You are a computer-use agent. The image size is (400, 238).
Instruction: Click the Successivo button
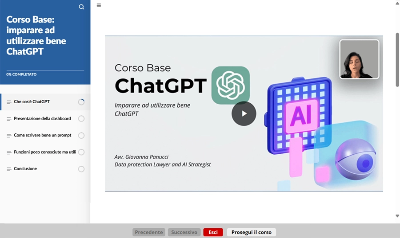point(184,232)
